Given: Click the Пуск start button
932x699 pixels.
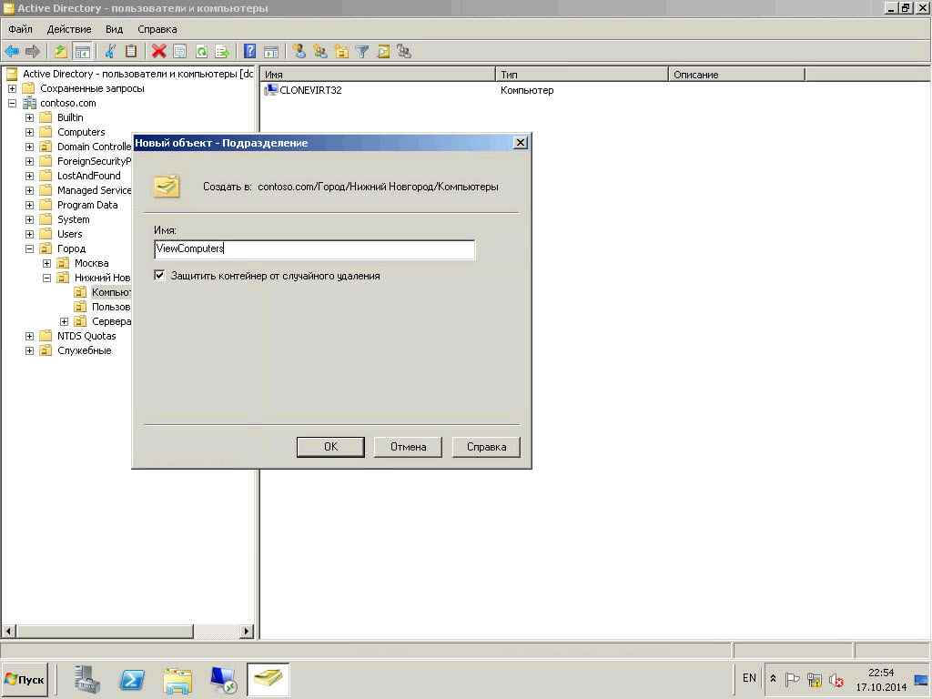Looking at the screenshot, I should 25,679.
